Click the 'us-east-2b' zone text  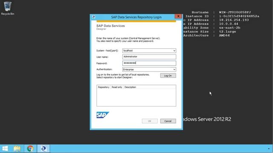229,28
